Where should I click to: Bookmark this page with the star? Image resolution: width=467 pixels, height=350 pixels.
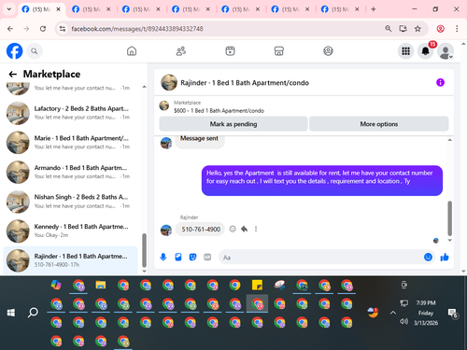417,29
